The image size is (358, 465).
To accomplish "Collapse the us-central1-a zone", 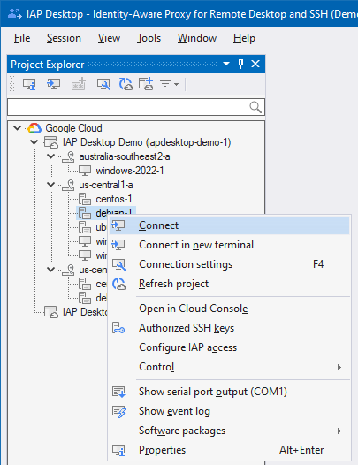I will pyautogui.click(x=51, y=185).
